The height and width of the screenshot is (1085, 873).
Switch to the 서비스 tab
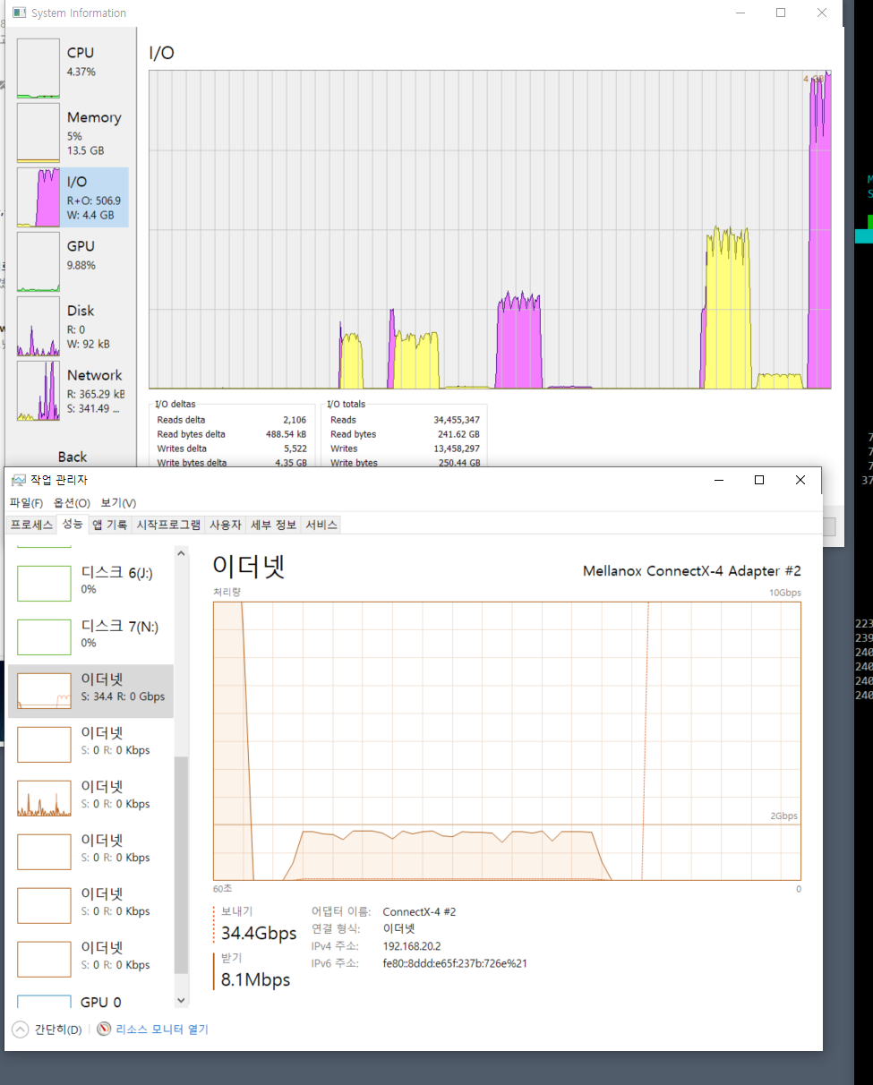[x=321, y=525]
